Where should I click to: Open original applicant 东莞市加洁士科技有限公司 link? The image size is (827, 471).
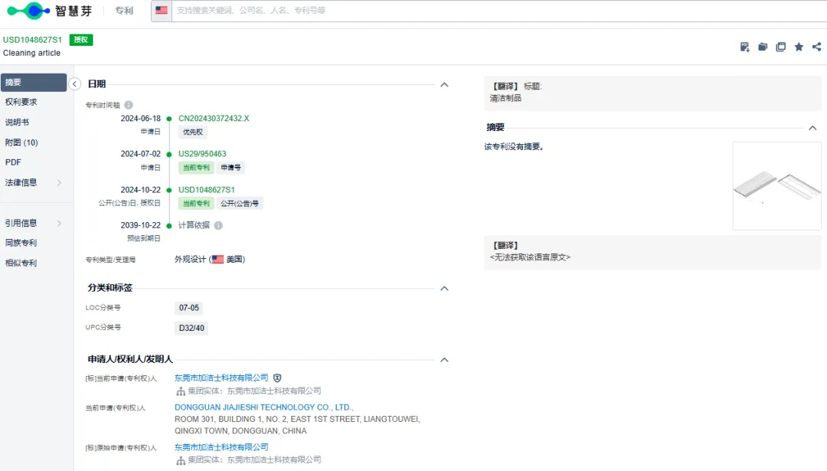[221, 446]
